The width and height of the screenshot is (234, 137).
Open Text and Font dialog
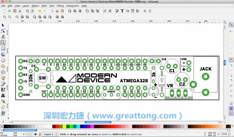point(122,11)
